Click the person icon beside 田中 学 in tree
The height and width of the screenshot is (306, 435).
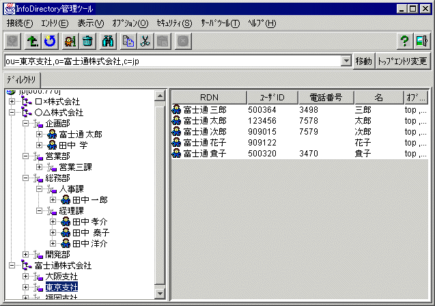(52, 145)
